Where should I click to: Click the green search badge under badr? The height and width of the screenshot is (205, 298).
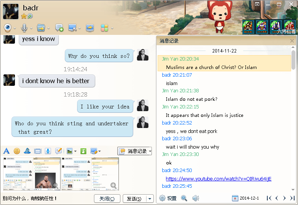tap(30, 16)
